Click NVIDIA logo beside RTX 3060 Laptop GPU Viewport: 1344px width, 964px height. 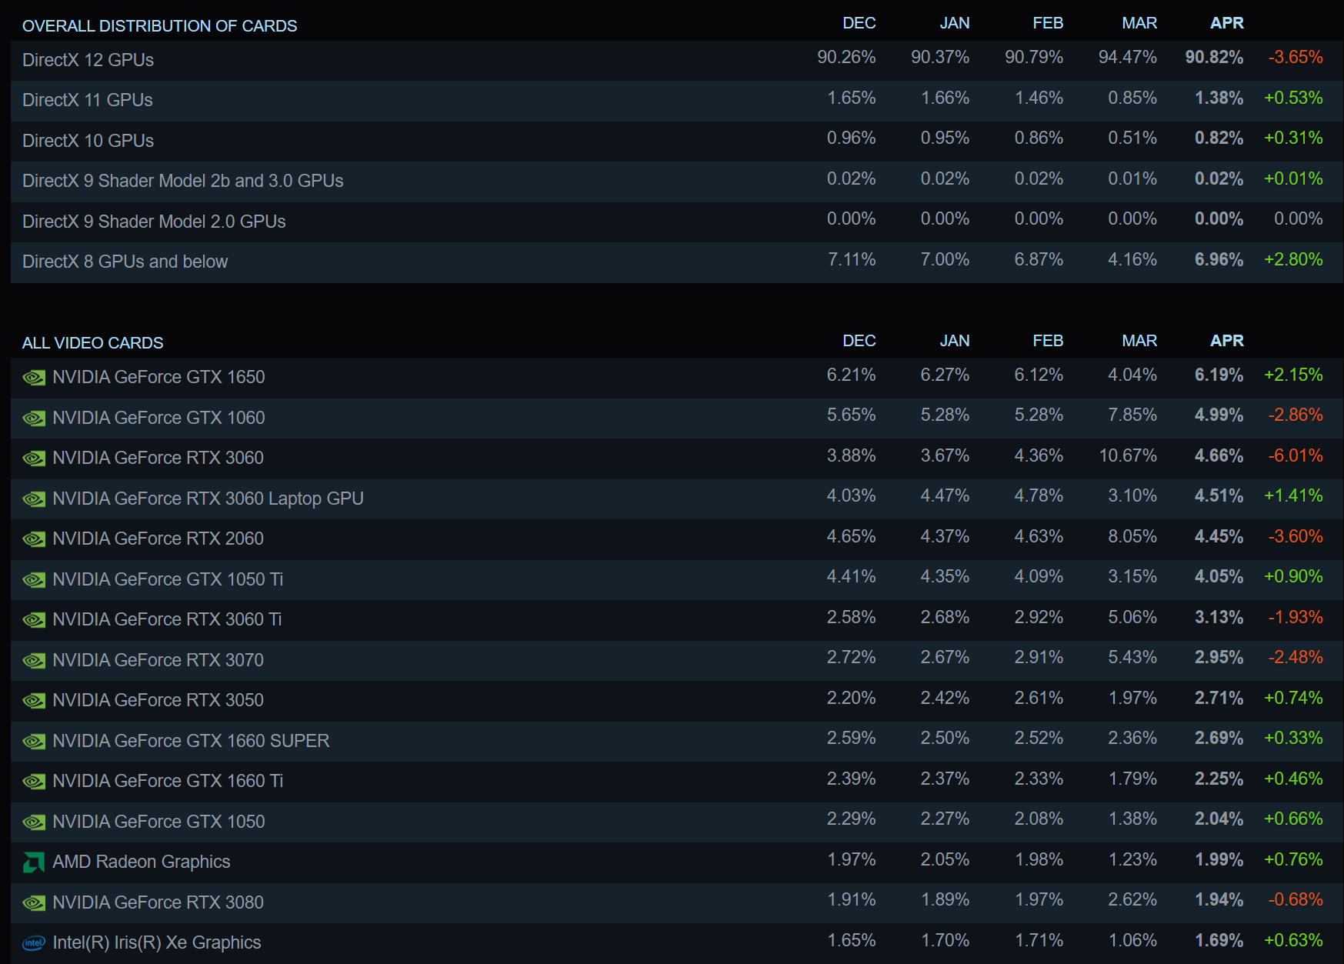pos(34,499)
